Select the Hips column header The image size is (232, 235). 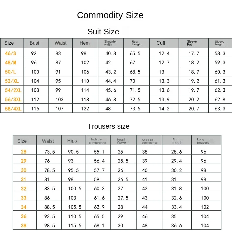pyautogui.click(x=72, y=141)
